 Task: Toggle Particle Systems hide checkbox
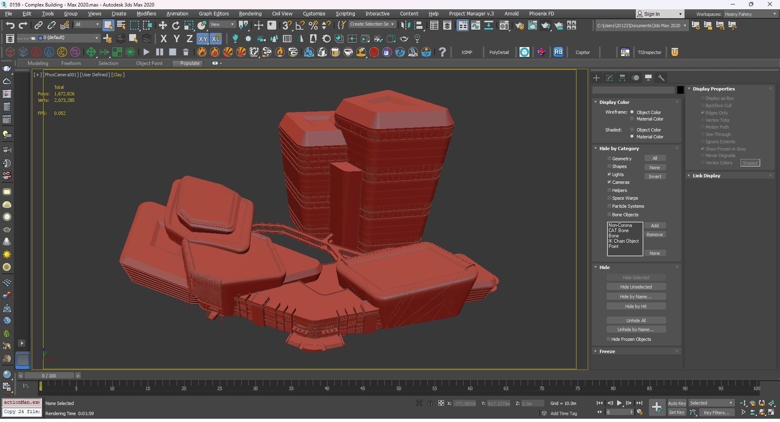click(609, 206)
